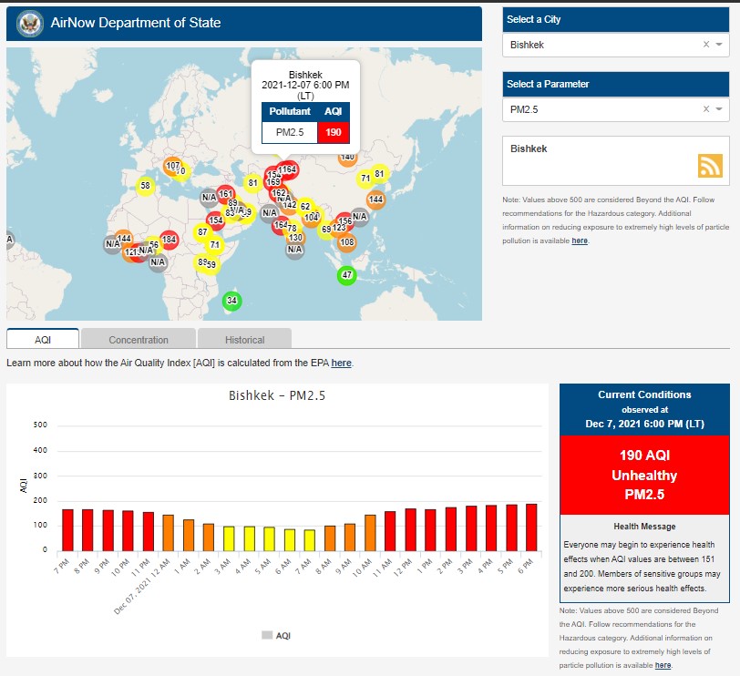Click the red map marker showing 184
This screenshot has width=740, height=676.
[x=169, y=240]
